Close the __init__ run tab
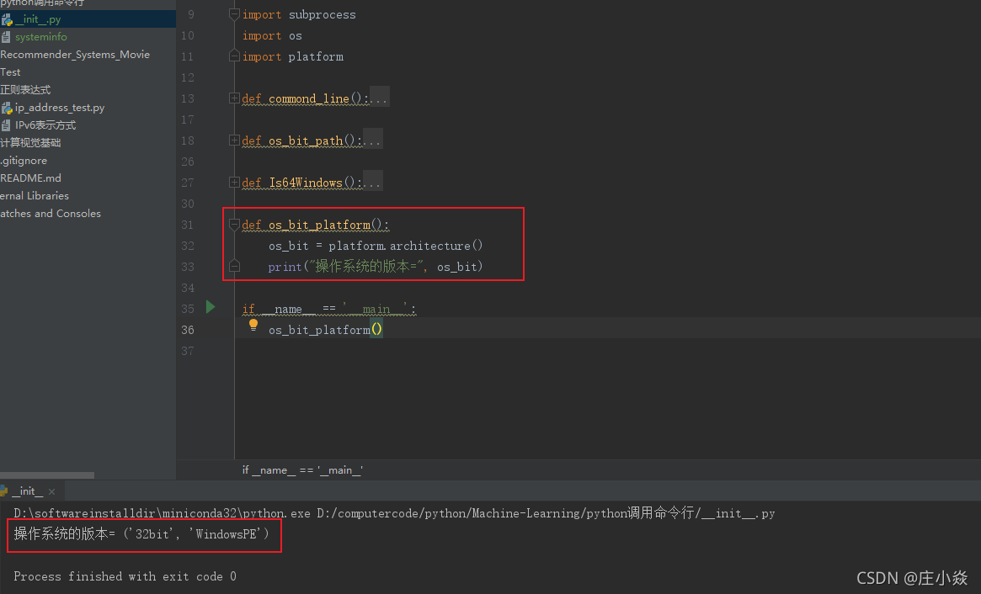 [52, 492]
